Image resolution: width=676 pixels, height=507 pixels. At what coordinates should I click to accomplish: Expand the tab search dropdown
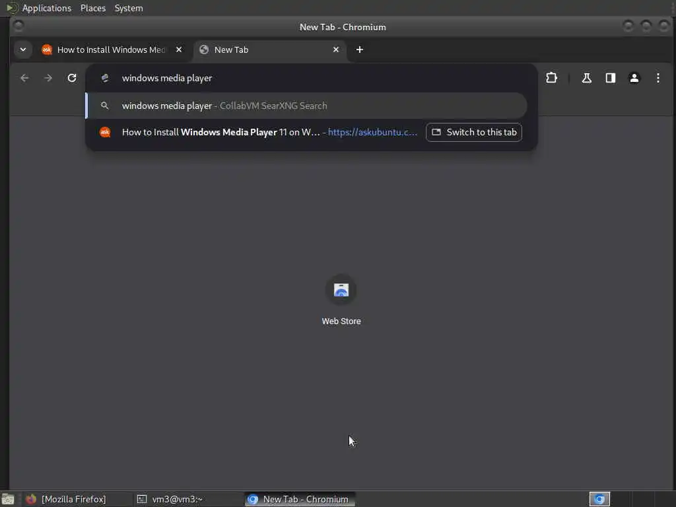23,50
